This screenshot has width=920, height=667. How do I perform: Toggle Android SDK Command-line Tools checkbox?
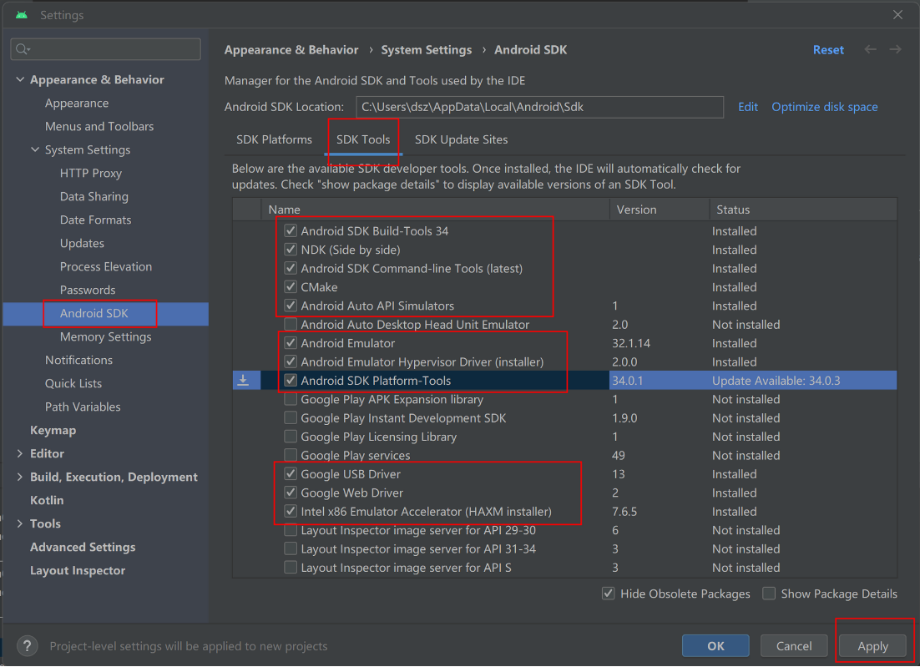click(x=291, y=268)
